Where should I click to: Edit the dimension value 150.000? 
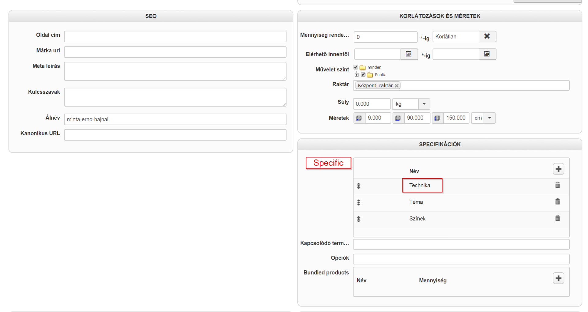456,118
